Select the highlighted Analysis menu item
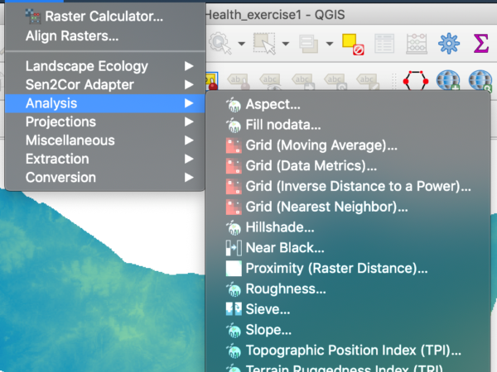This screenshot has height=372, width=497. [x=105, y=103]
